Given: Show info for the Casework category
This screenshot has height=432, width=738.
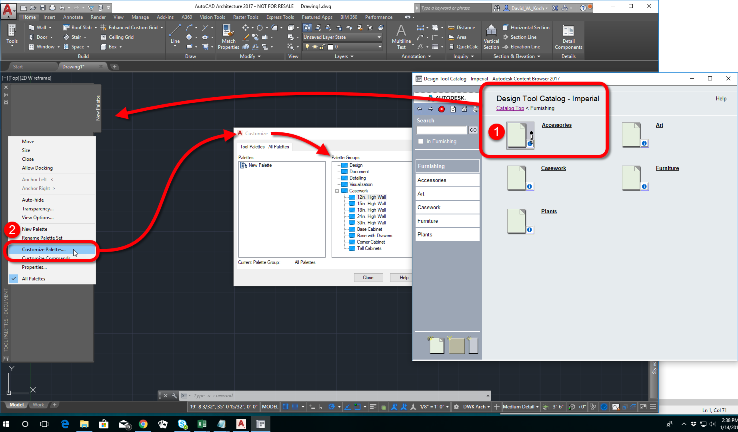Looking at the screenshot, I should [530, 186].
